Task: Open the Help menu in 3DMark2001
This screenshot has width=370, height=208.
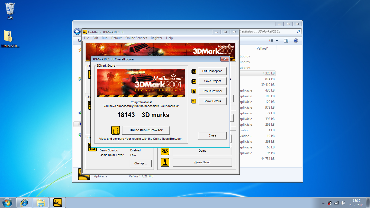Action: click(169, 38)
